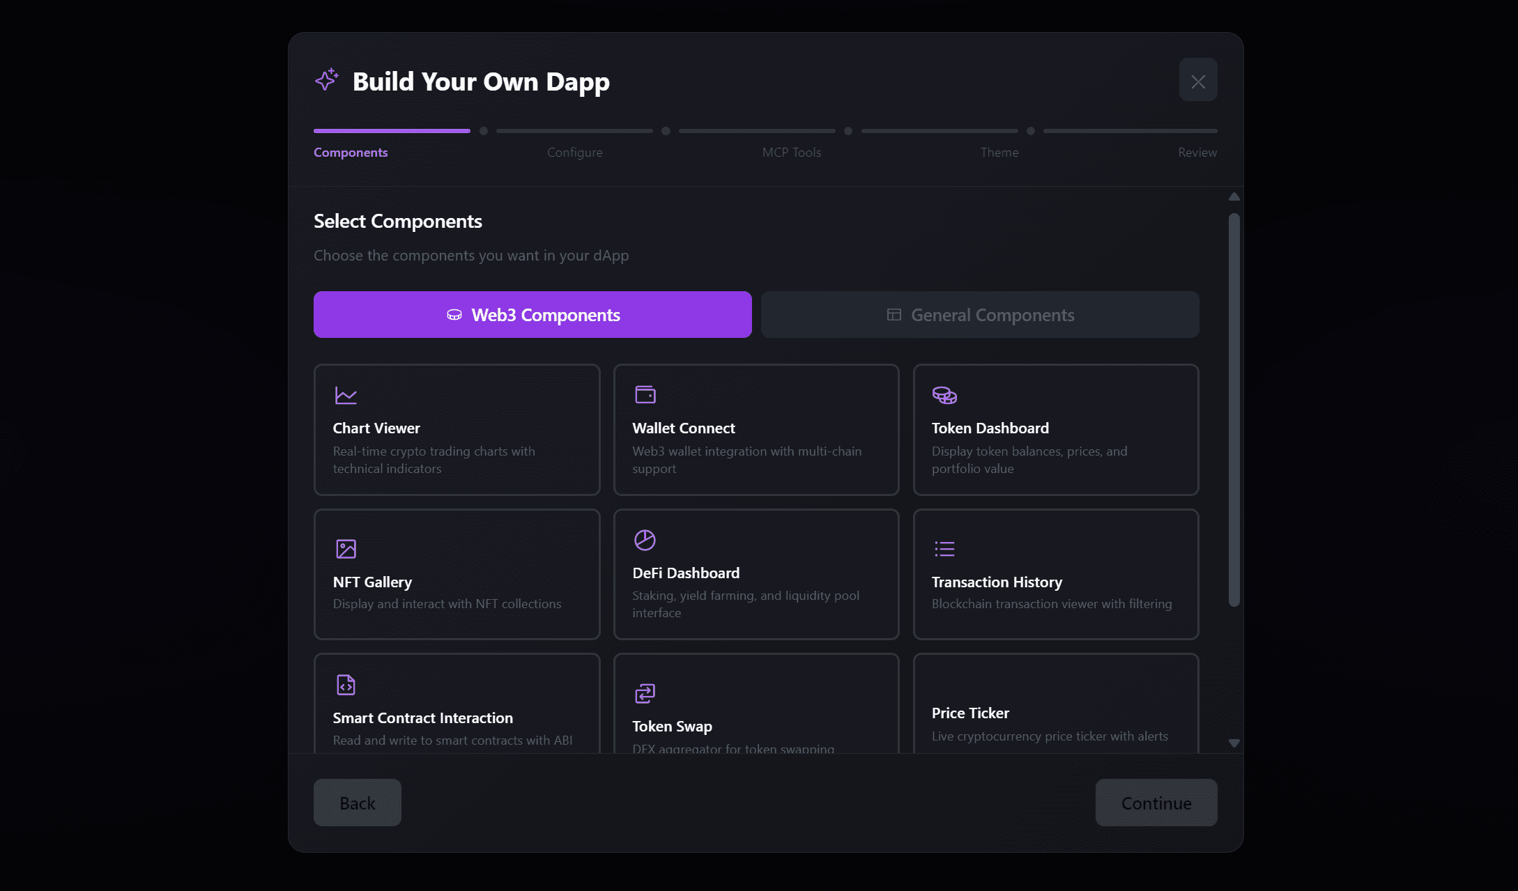The height and width of the screenshot is (891, 1518).
Task: Click the DeFi Dashboard pie chart icon
Action: (645, 540)
